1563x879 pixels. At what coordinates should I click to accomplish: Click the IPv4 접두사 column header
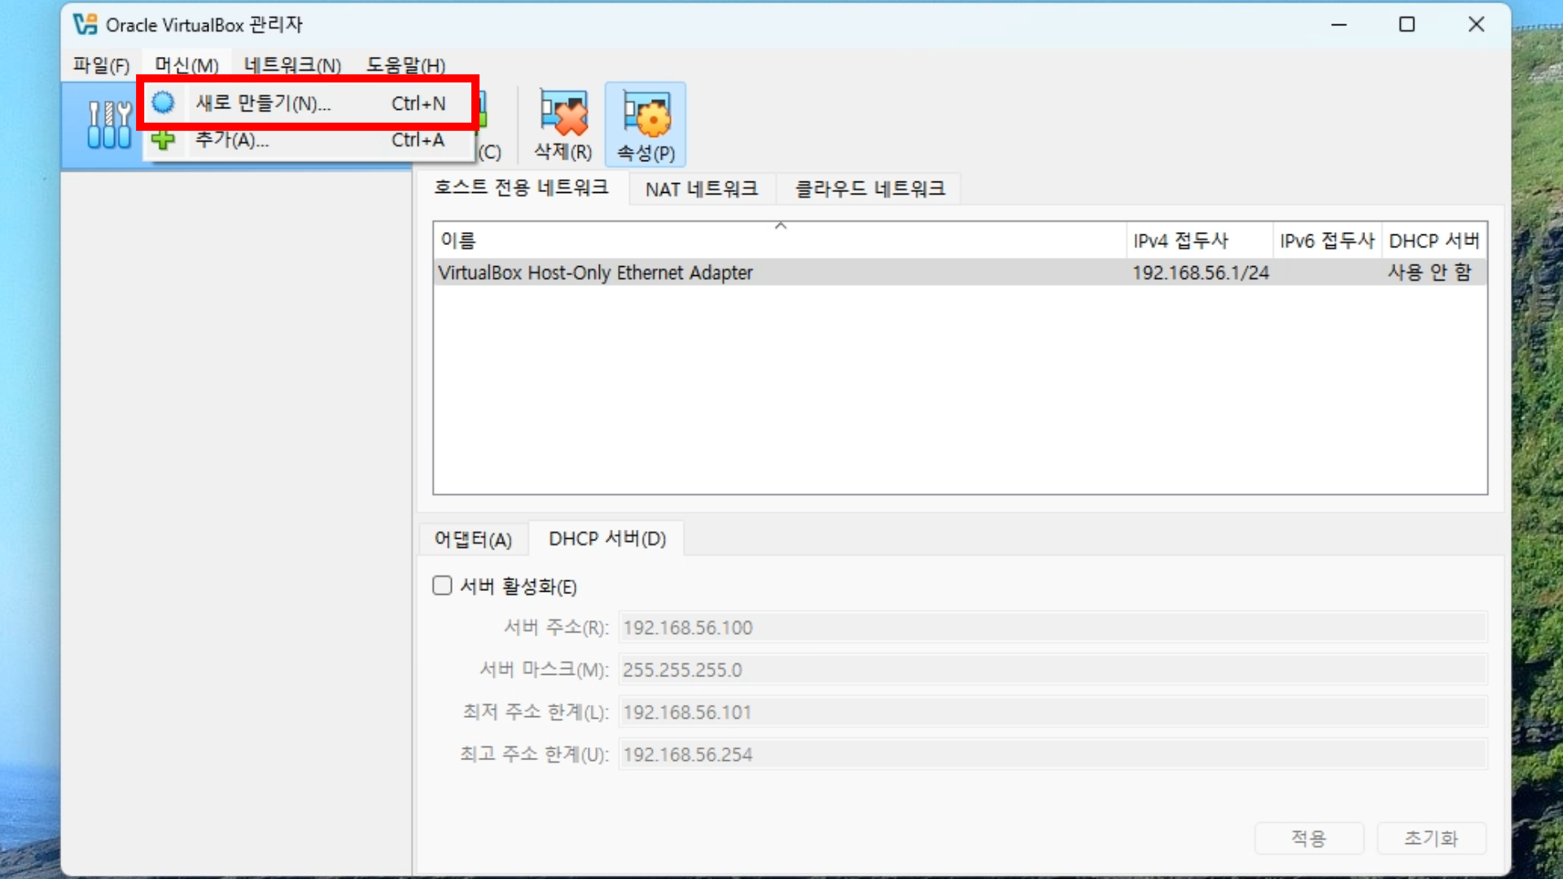coord(1180,241)
